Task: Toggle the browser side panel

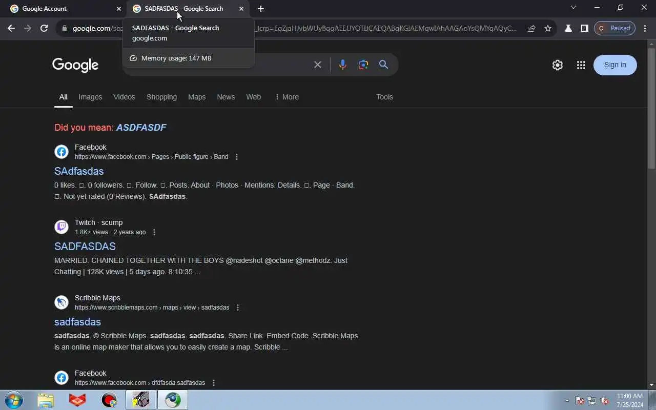Action: (584, 28)
